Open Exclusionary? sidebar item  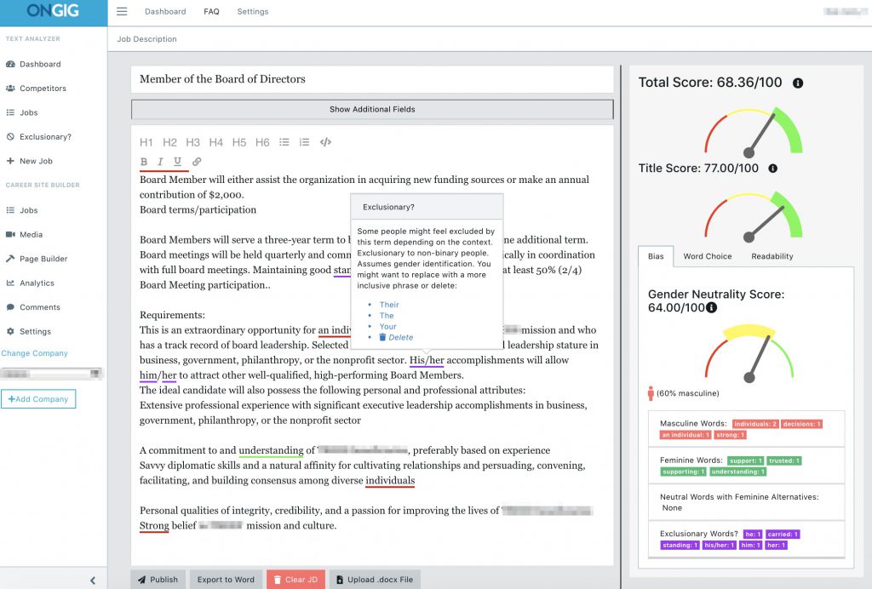click(x=38, y=137)
